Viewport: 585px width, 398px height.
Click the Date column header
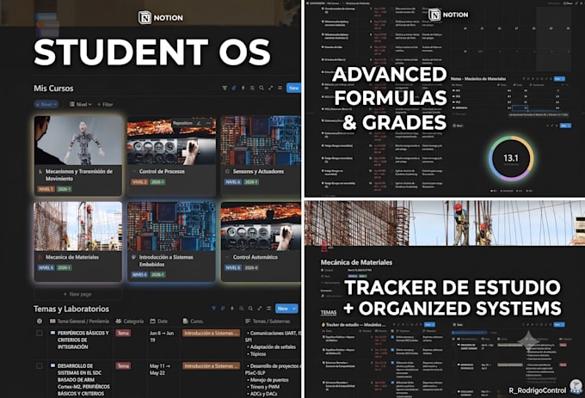(159, 321)
